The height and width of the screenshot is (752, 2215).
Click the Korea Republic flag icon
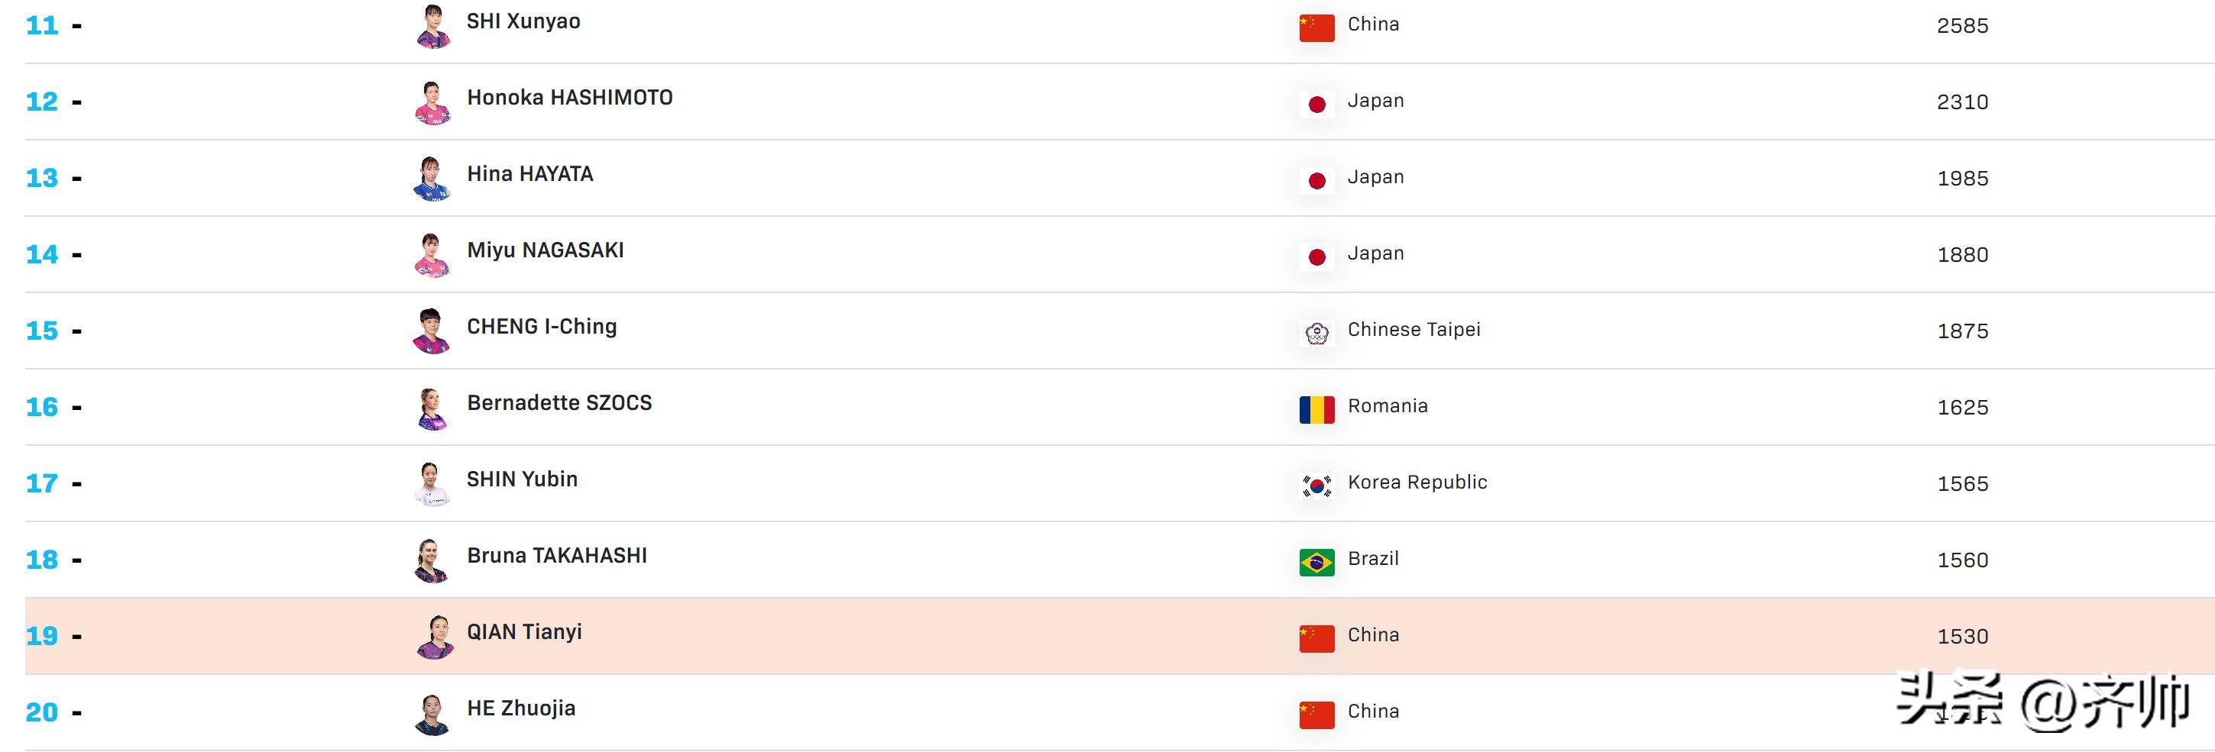pos(1316,486)
